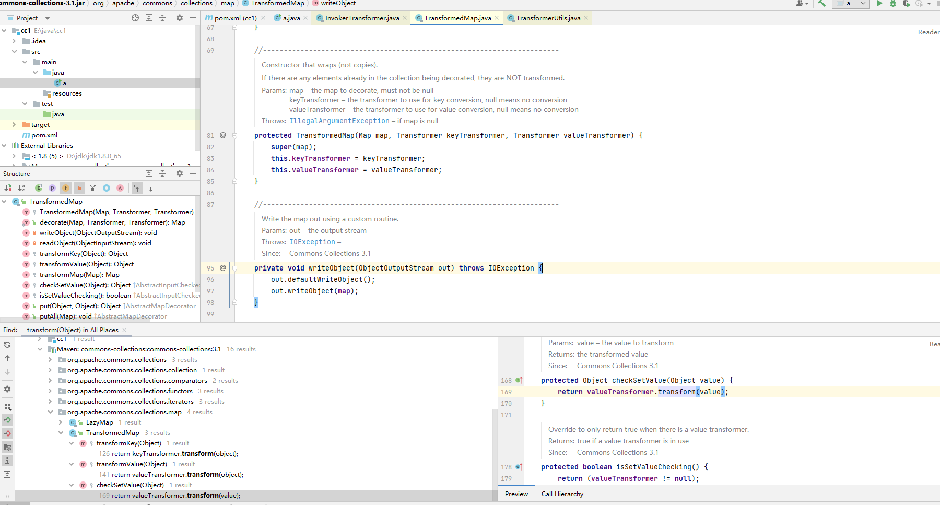Toggle Show Non-Public lock filter
The height and width of the screenshot is (505, 940).
(79, 188)
